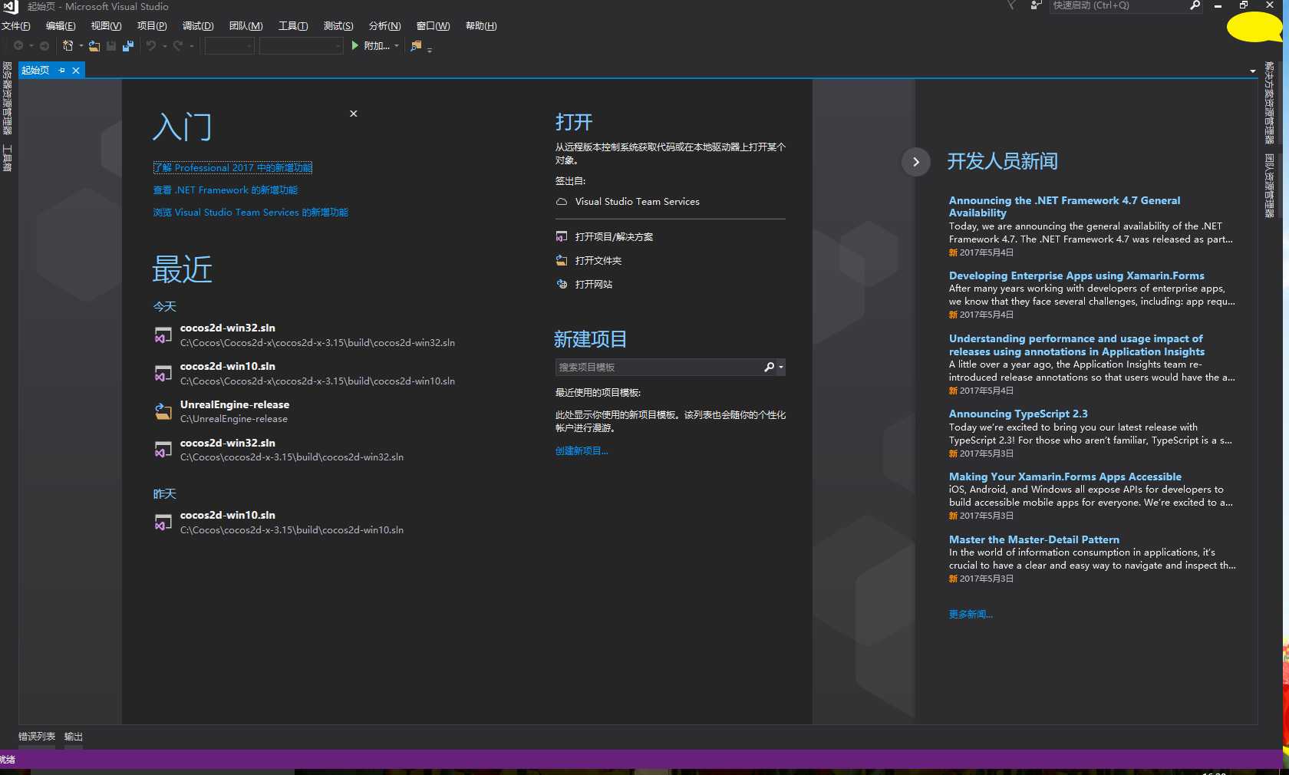Click the Visual Studio logo icon
The image size is (1289, 775).
point(10,6)
